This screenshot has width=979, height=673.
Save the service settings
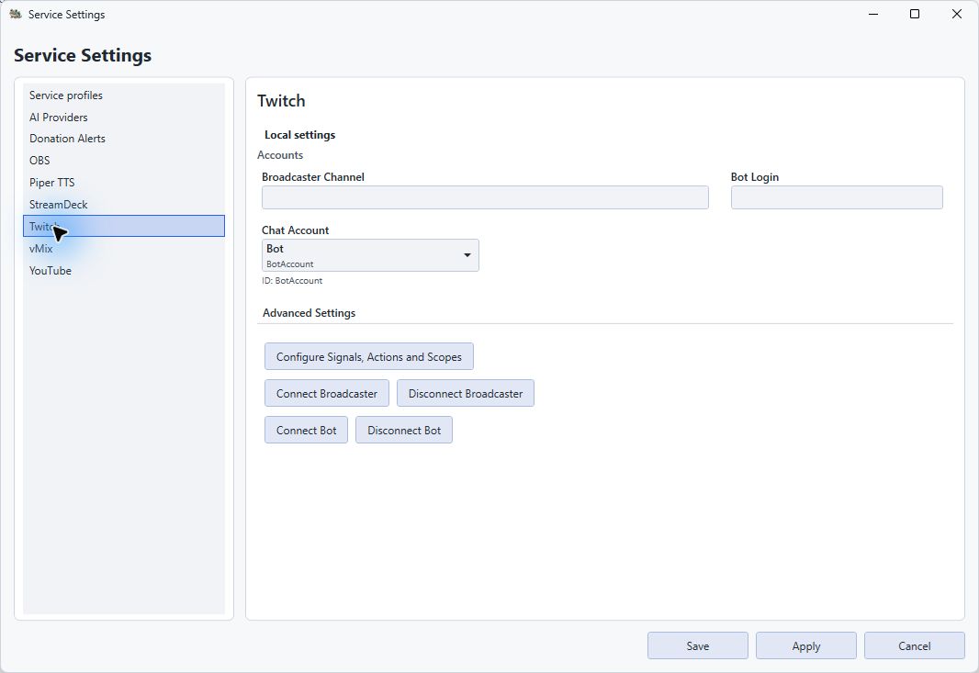click(x=697, y=645)
